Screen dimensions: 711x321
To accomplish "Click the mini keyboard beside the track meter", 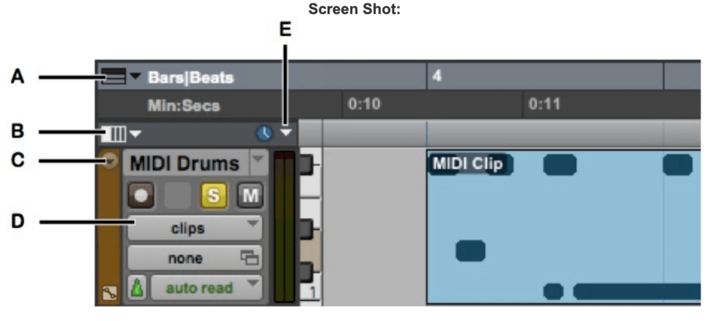I will [310, 225].
